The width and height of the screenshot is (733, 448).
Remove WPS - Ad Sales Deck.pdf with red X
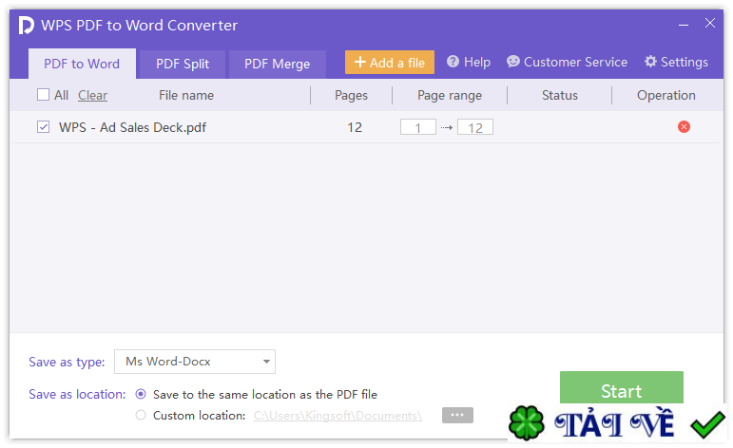pos(684,127)
